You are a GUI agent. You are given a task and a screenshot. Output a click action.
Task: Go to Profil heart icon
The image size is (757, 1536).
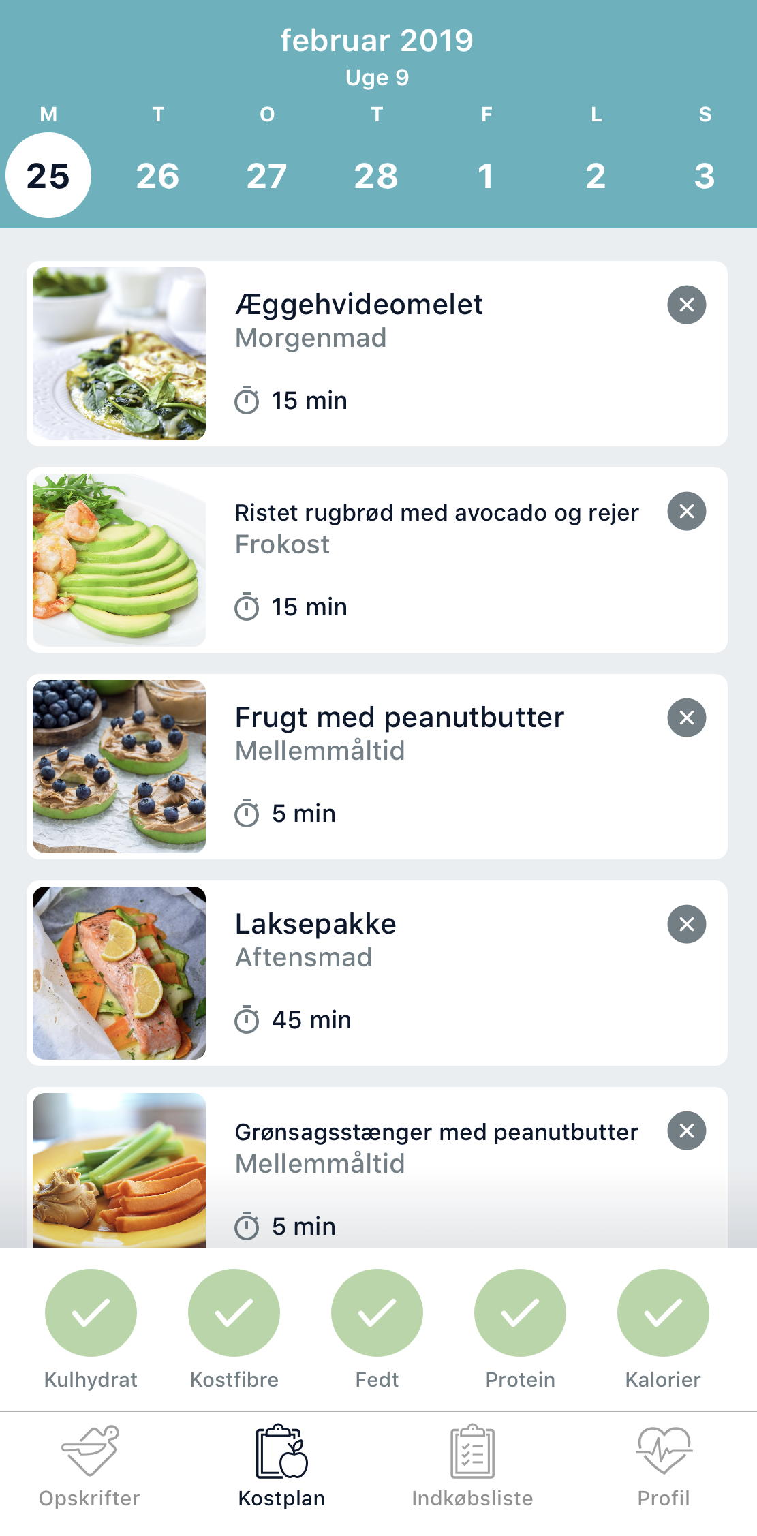tap(664, 1451)
